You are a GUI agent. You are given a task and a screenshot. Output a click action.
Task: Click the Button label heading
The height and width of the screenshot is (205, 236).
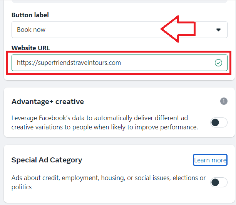tap(30, 15)
